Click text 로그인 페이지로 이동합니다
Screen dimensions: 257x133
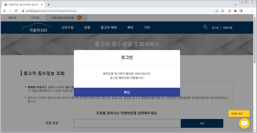click(127, 78)
